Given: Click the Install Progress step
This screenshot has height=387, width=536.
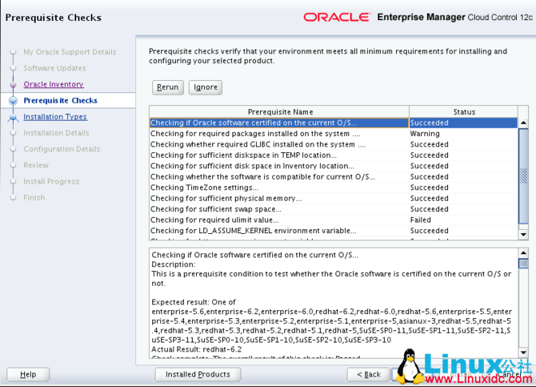Looking at the screenshot, I should 51,182.
